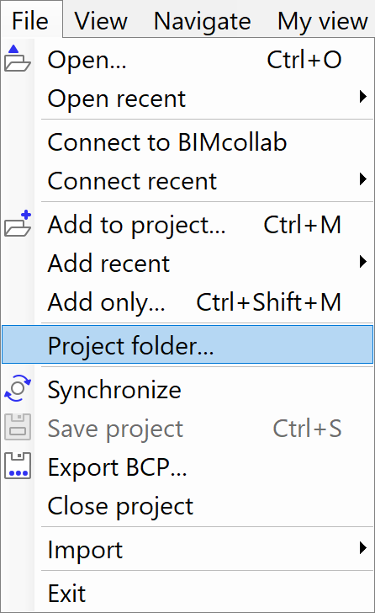
Task: Click the Export BCP disk icon
Action: click(x=18, y=466)
